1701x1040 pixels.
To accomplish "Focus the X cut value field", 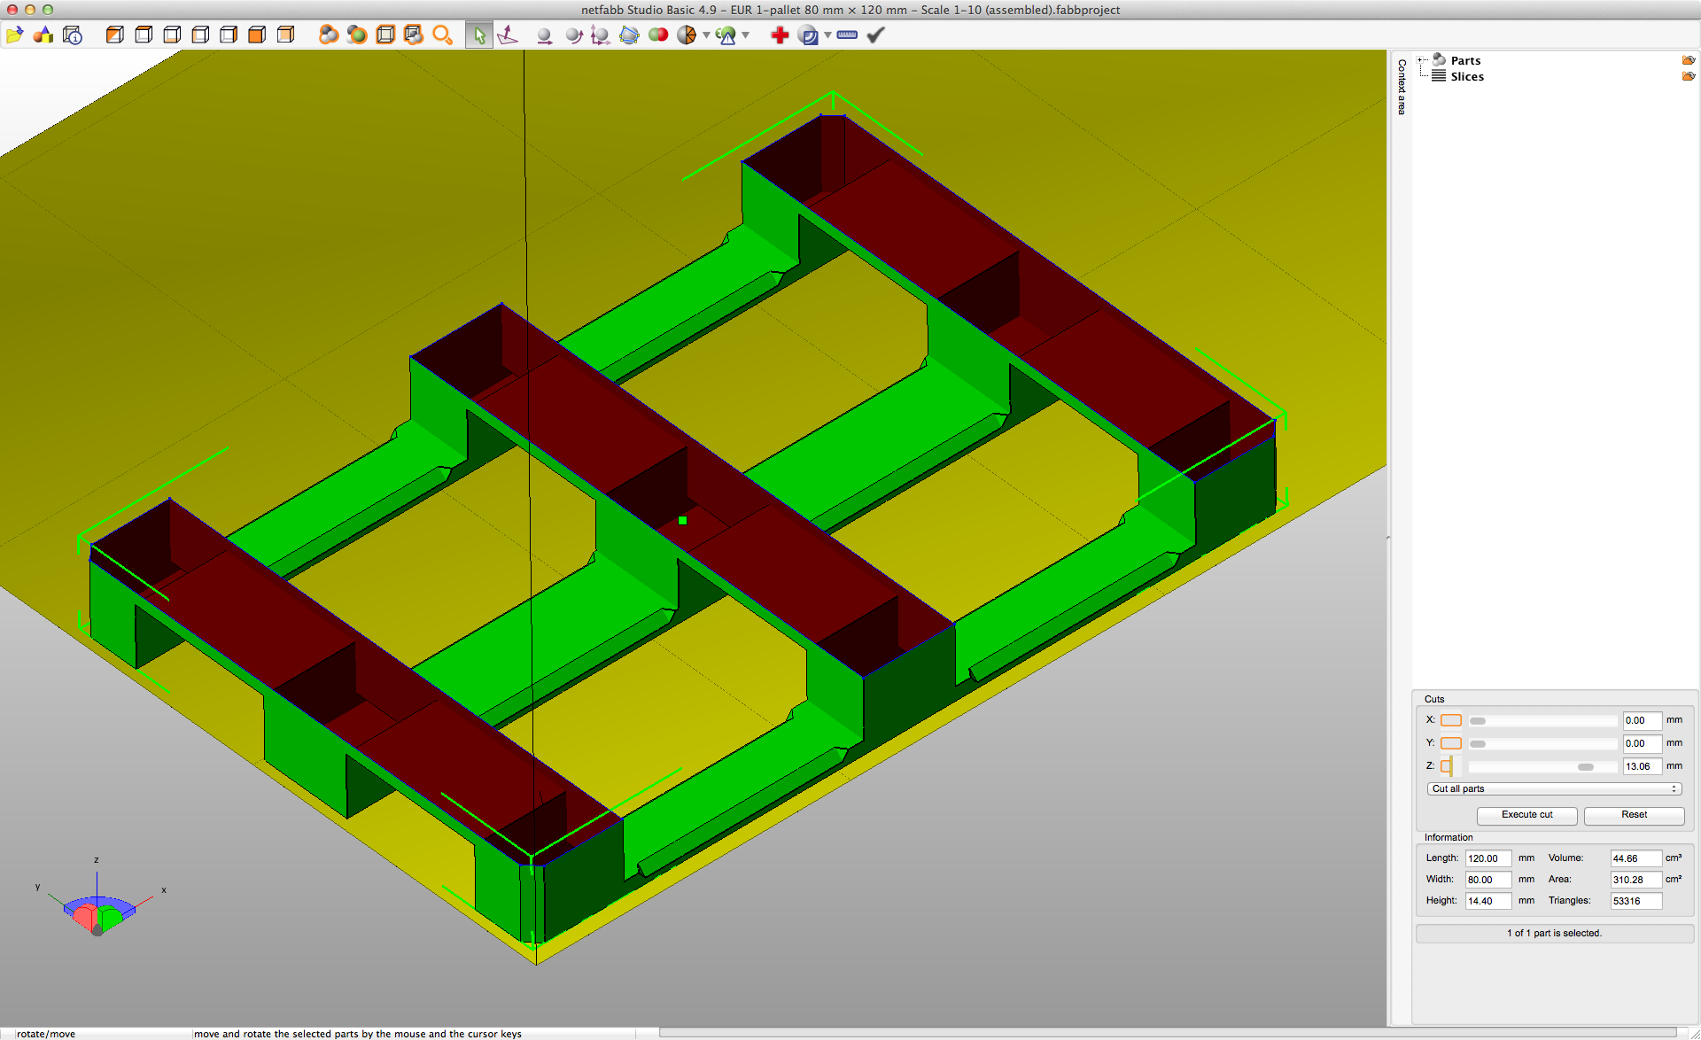I will (1642, 720).
